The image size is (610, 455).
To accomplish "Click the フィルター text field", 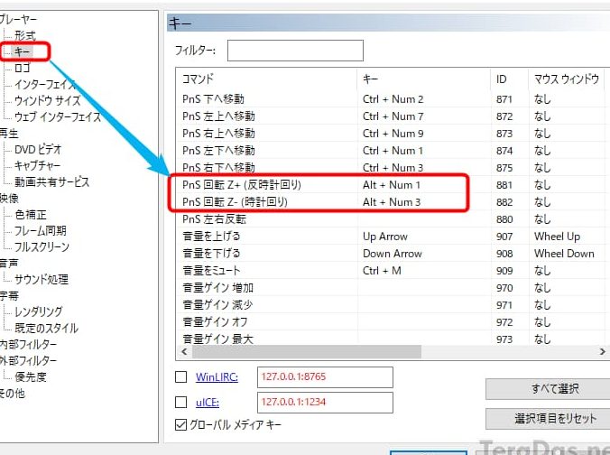I will click(x=295, y=51).
